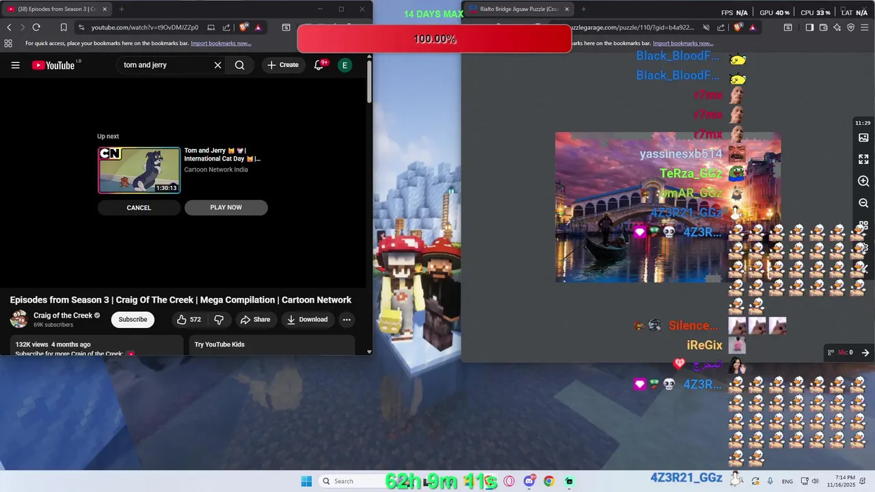This screenshot has height=492, width=875.
Task: Subscribe to Craig of the Creek
Action: click(x=133, y=319)
